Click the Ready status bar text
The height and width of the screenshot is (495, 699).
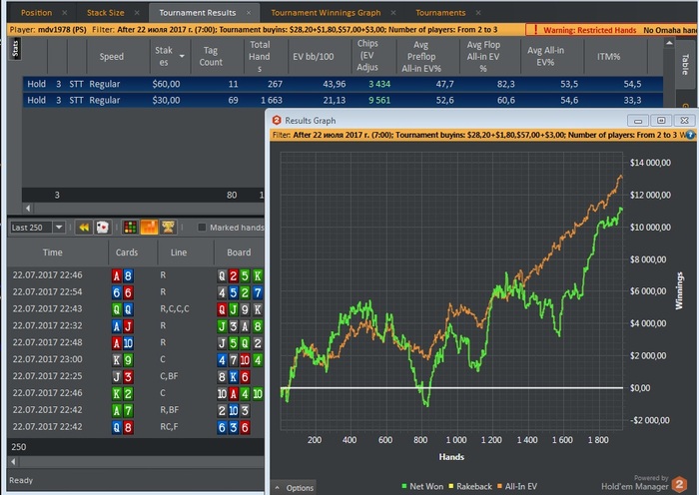pyautogui.click(x=21, y=480)
